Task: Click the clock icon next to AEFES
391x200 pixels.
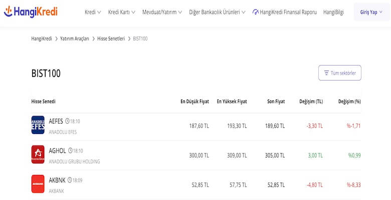Action: click(x=67, y=121)
